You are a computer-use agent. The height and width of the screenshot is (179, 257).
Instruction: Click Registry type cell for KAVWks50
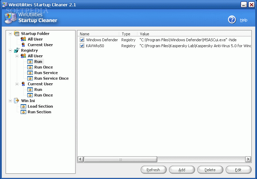128,46
